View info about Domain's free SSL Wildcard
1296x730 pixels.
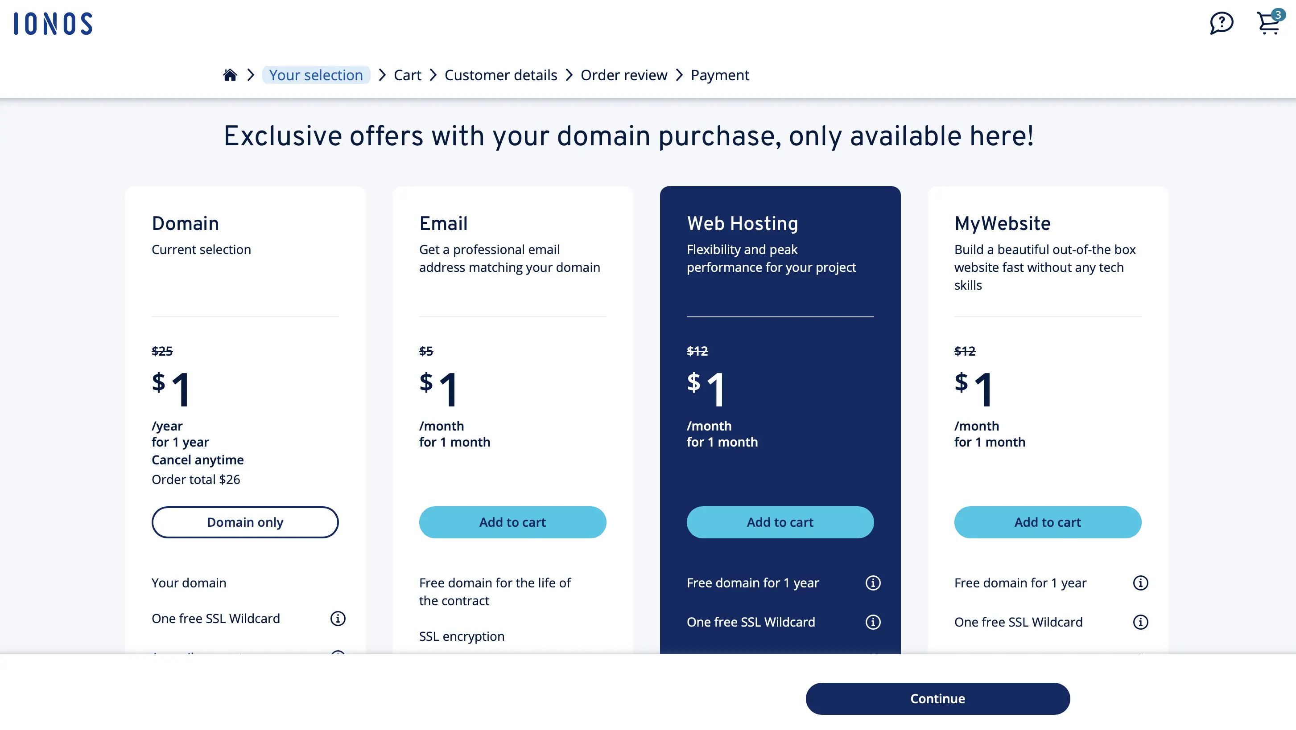(338, 619)
